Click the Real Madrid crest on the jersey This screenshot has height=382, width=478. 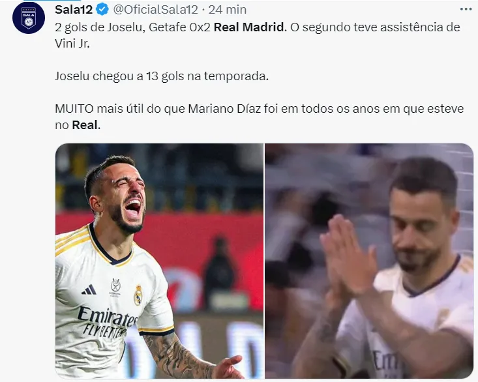[x=138, y=295]
